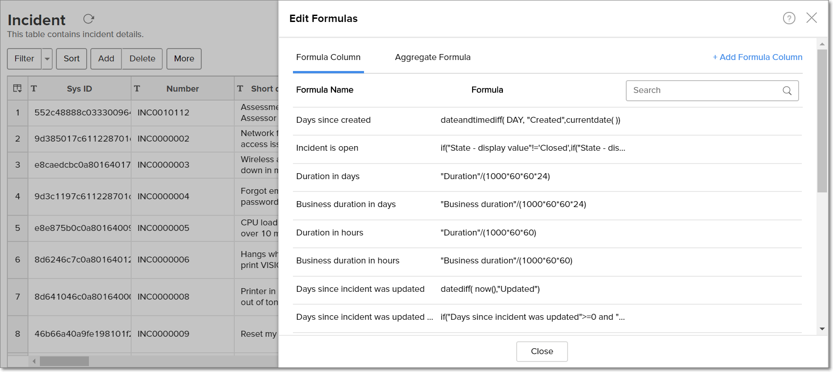833x372 pixels.
Task: Select the Days since created formula row
Action: pyautogui.click(x=333, y=120)
